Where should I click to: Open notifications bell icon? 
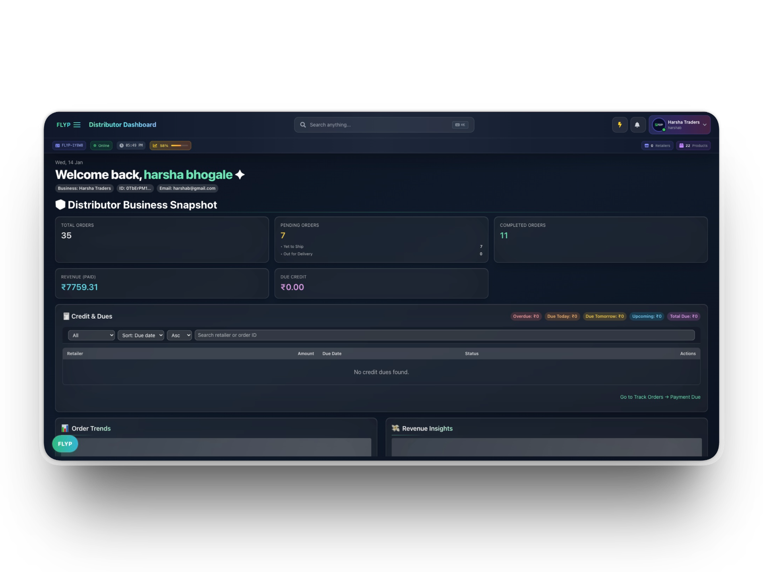(x=637, y=125)
